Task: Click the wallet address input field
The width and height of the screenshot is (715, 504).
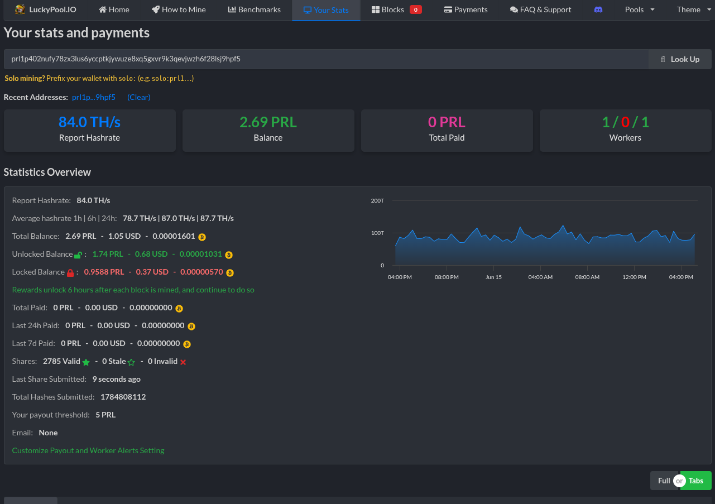Action: [x=326, y=59]
